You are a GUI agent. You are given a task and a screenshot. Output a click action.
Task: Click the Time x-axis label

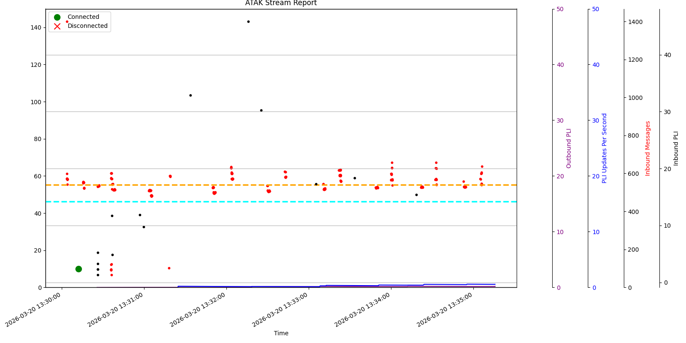click(x=281, y=333)
